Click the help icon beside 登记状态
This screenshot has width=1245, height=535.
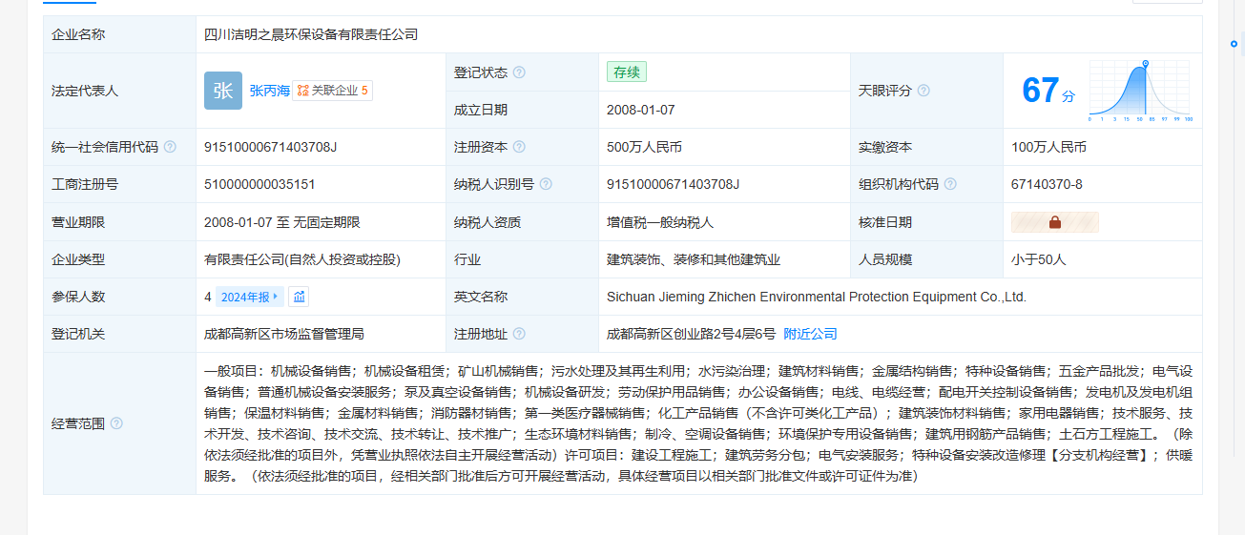tap(519, 72)
